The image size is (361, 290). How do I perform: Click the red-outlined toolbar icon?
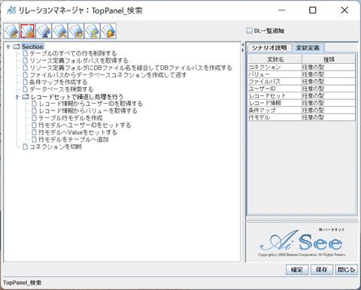27,31
